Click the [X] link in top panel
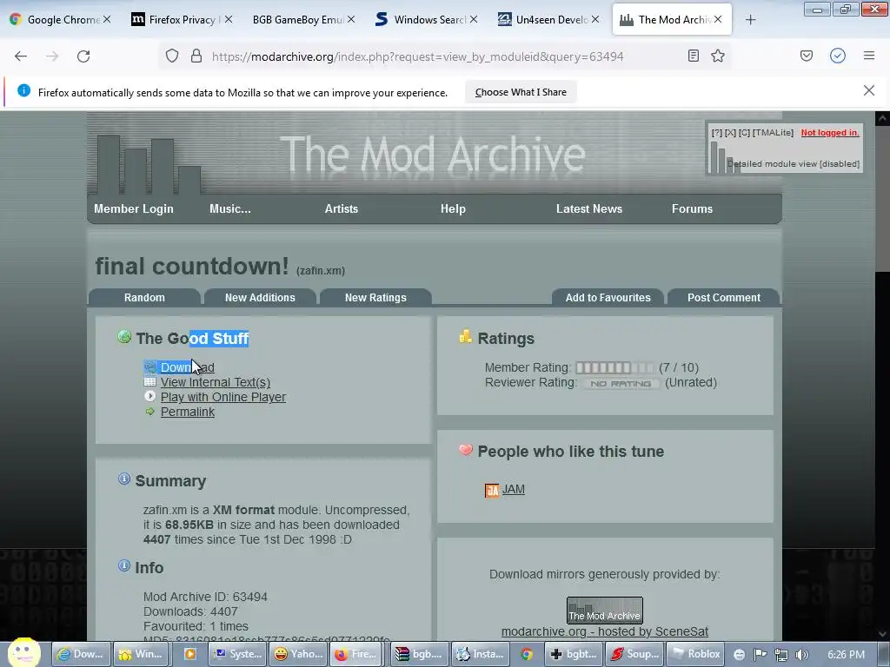The height and width of the screenshot is (667, 890). point(730,133)
